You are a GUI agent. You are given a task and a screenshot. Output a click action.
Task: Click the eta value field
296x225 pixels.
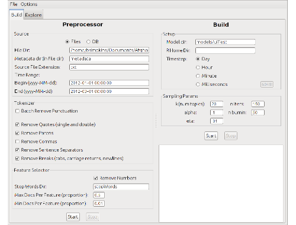[217, 121]
